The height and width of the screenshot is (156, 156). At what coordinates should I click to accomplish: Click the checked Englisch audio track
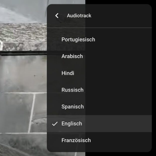99,124
